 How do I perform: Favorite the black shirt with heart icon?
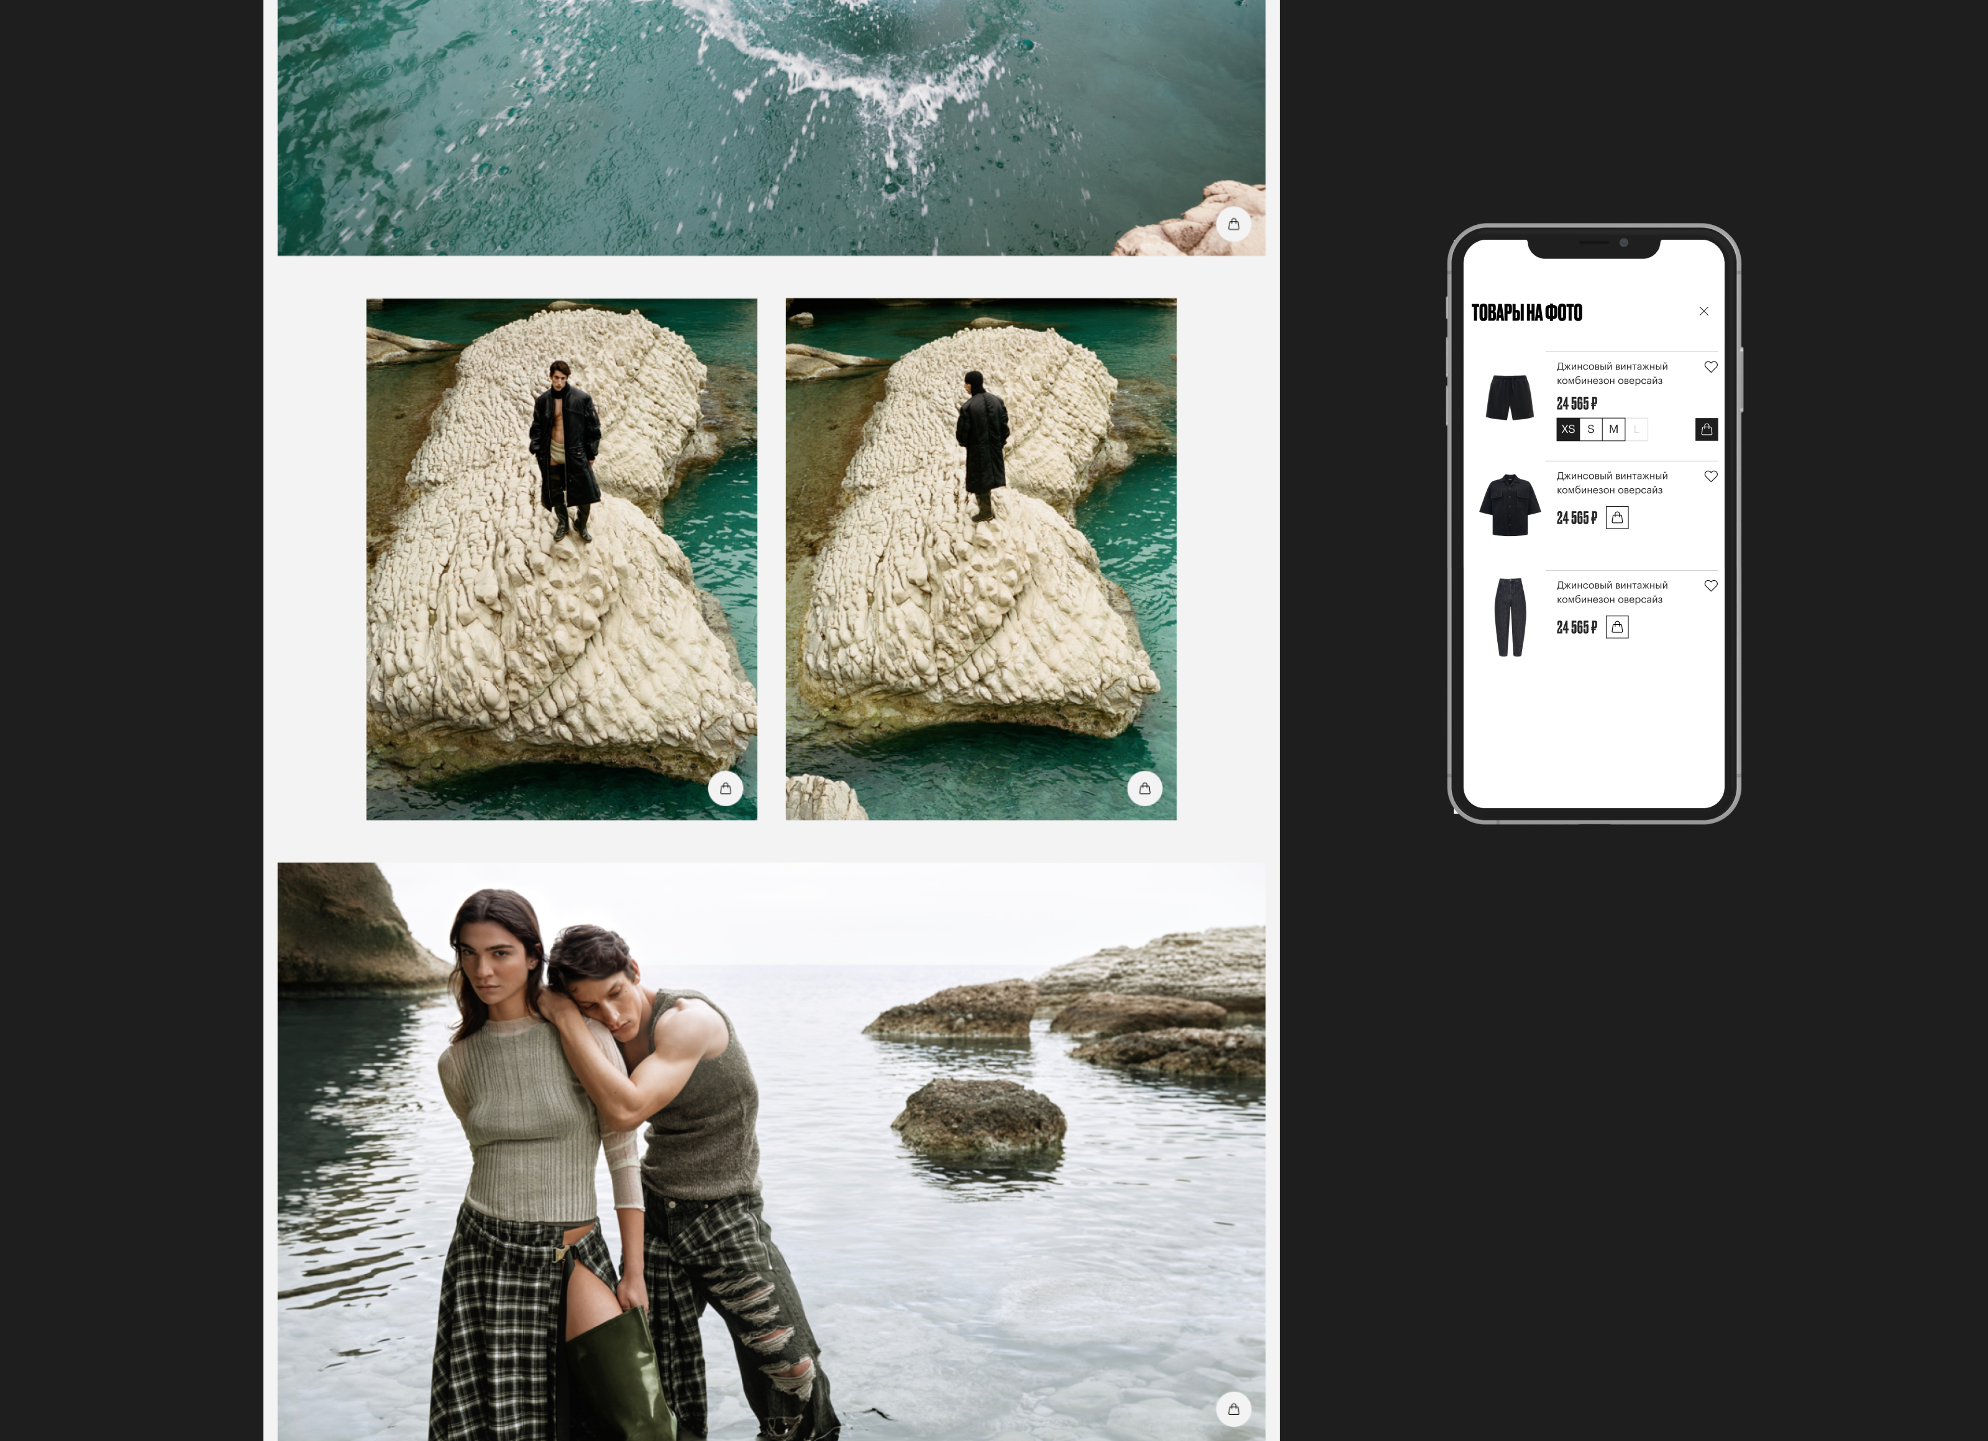coord(1710,477)
